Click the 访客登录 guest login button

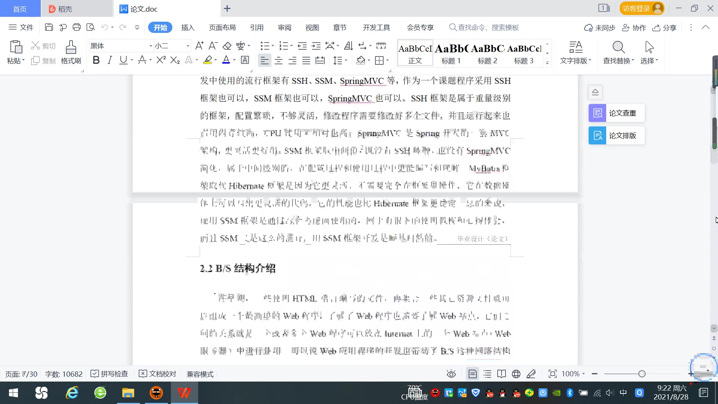point(642,8)
